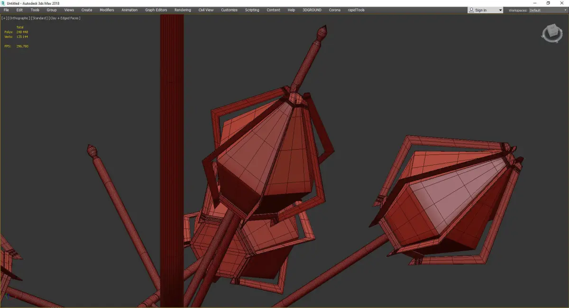This screenshot has width=569, height=308.
Task: Open the Scripting menu
Action: coord(252,10)
